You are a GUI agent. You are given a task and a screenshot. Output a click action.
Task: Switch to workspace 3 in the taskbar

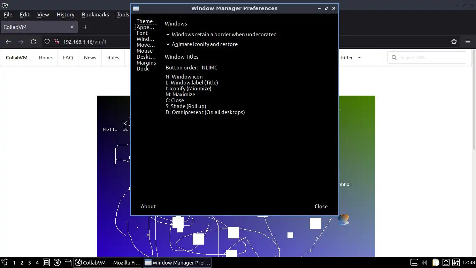(x=29, y=262)
